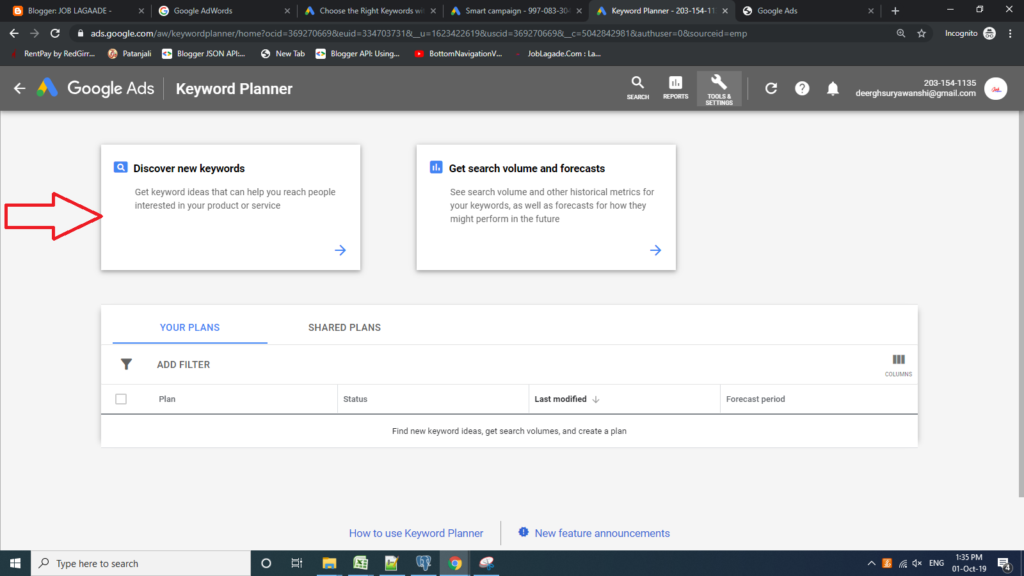1024x576 pixels.
Task: Open How to use Keyword Planner link
Action: (x=416, y=533)
